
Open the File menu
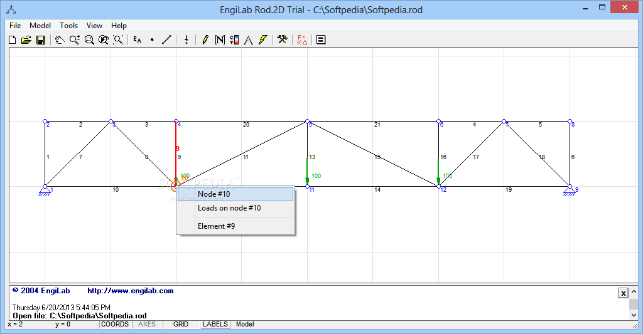coord(15,25)
